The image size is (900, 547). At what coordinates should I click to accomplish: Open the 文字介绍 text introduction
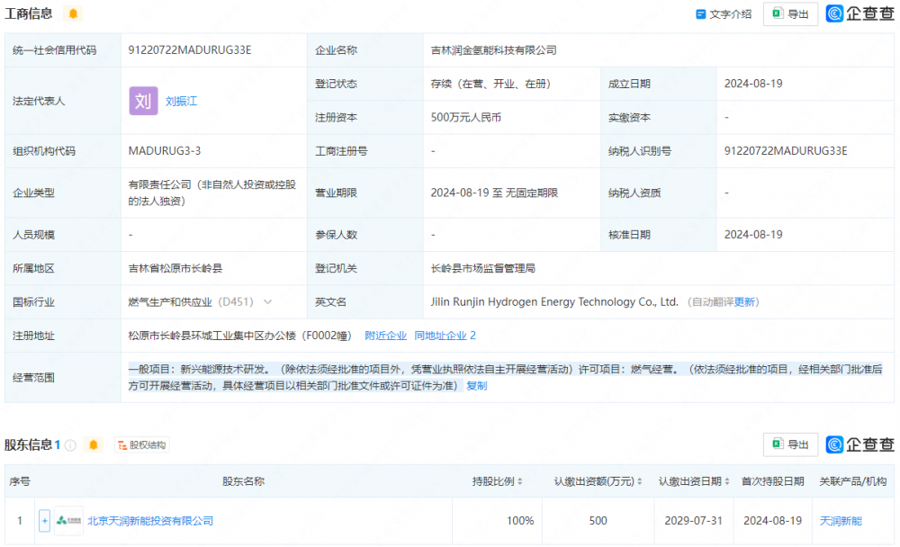coord(724,13)
